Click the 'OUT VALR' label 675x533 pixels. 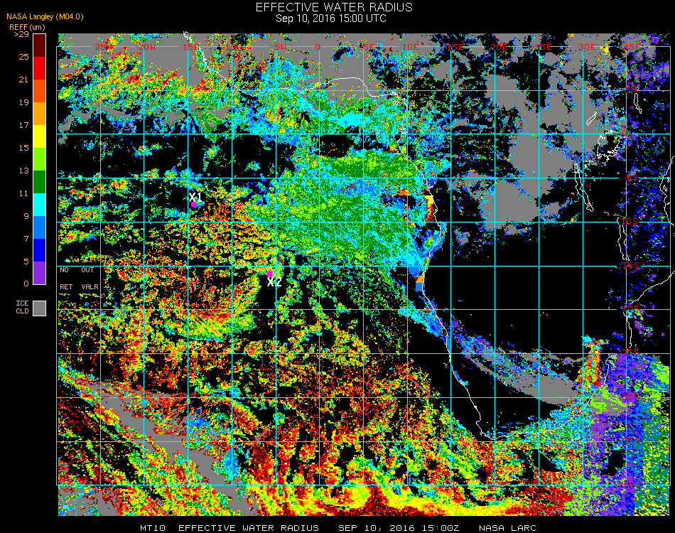click(x=90, y=278)
